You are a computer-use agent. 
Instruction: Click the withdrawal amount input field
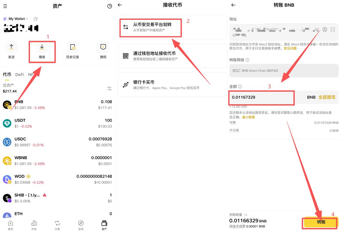(x=261, y=98)
